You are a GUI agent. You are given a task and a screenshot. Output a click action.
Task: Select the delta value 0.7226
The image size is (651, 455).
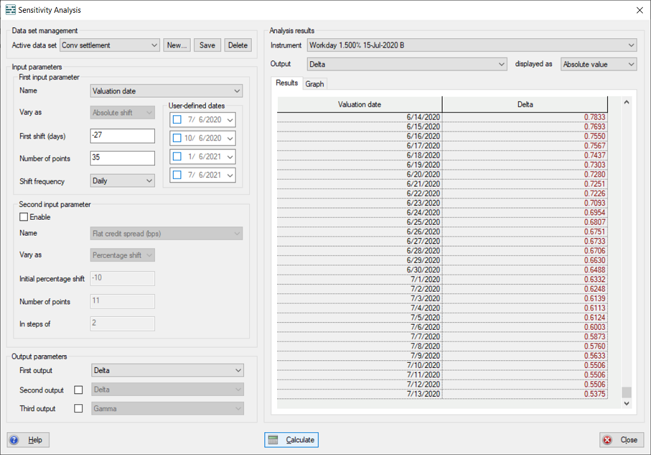click(x=524, y=194)
